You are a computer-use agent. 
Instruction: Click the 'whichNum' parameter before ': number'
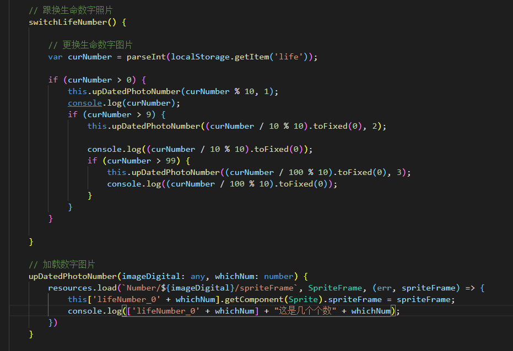click(x=234, y=277)
